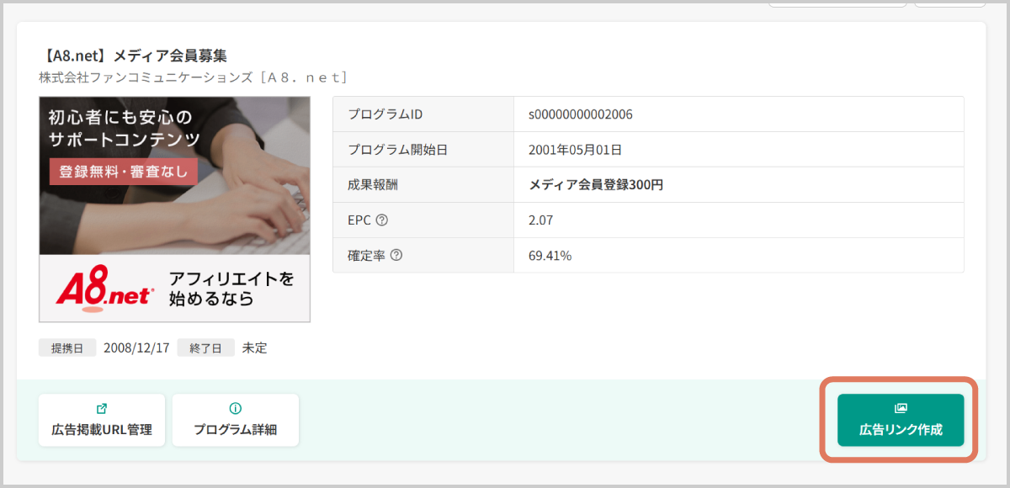The width and height of the screenshot is (1010, 488).
Task: Click the プログラム開始日 row label
Action: click(397, 150)
